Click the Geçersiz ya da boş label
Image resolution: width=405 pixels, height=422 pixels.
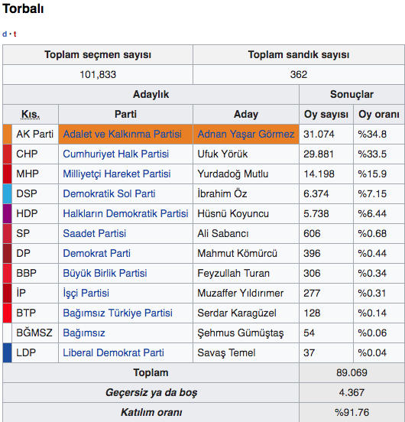tap(151, 393)
